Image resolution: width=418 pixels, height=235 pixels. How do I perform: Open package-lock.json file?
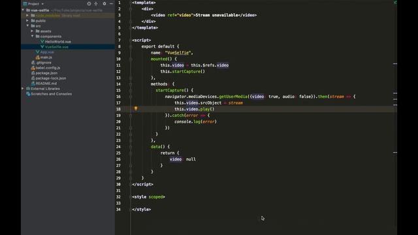51,78
